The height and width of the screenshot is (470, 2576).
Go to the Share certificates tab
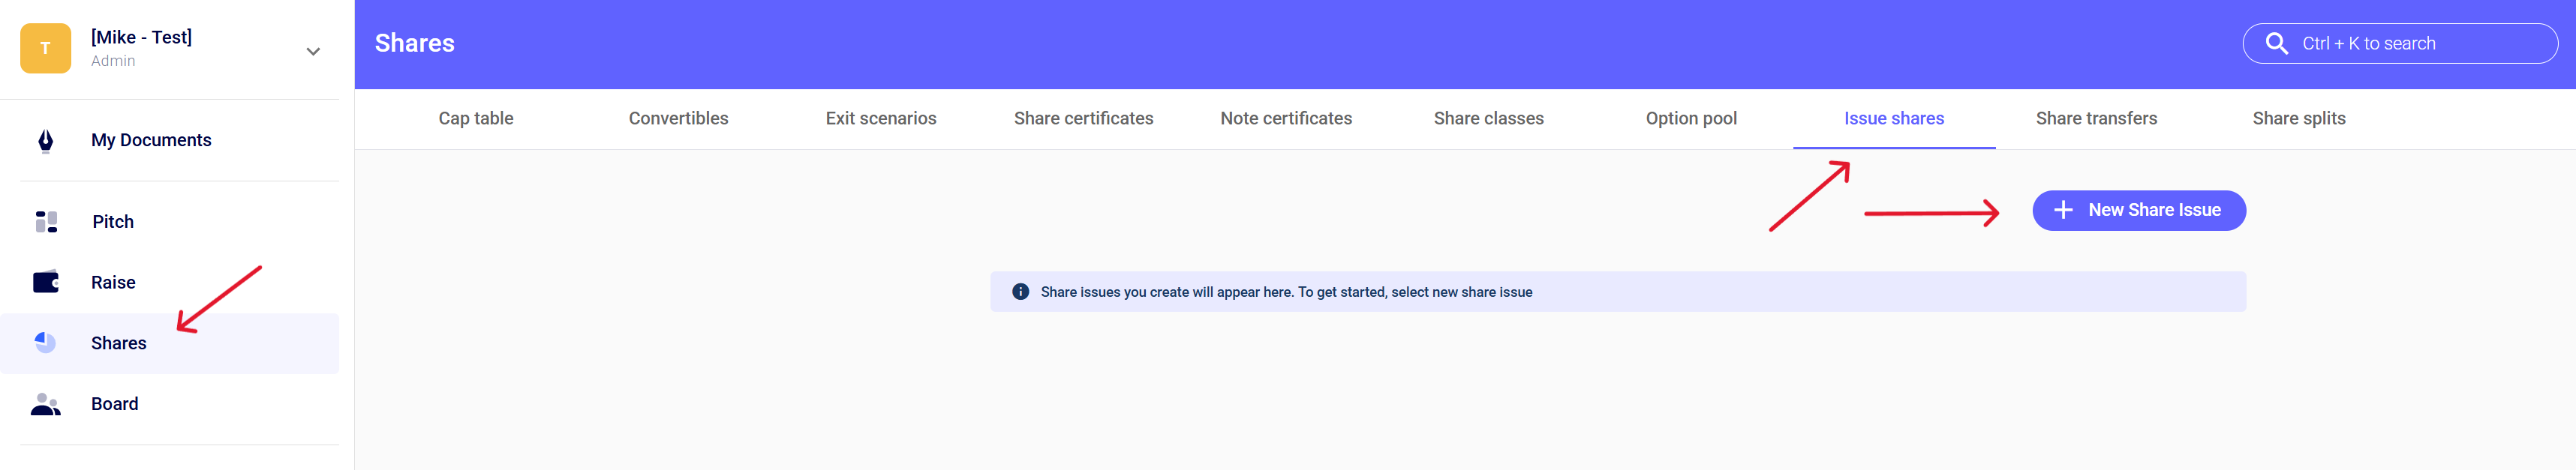tap(1083, 119)
